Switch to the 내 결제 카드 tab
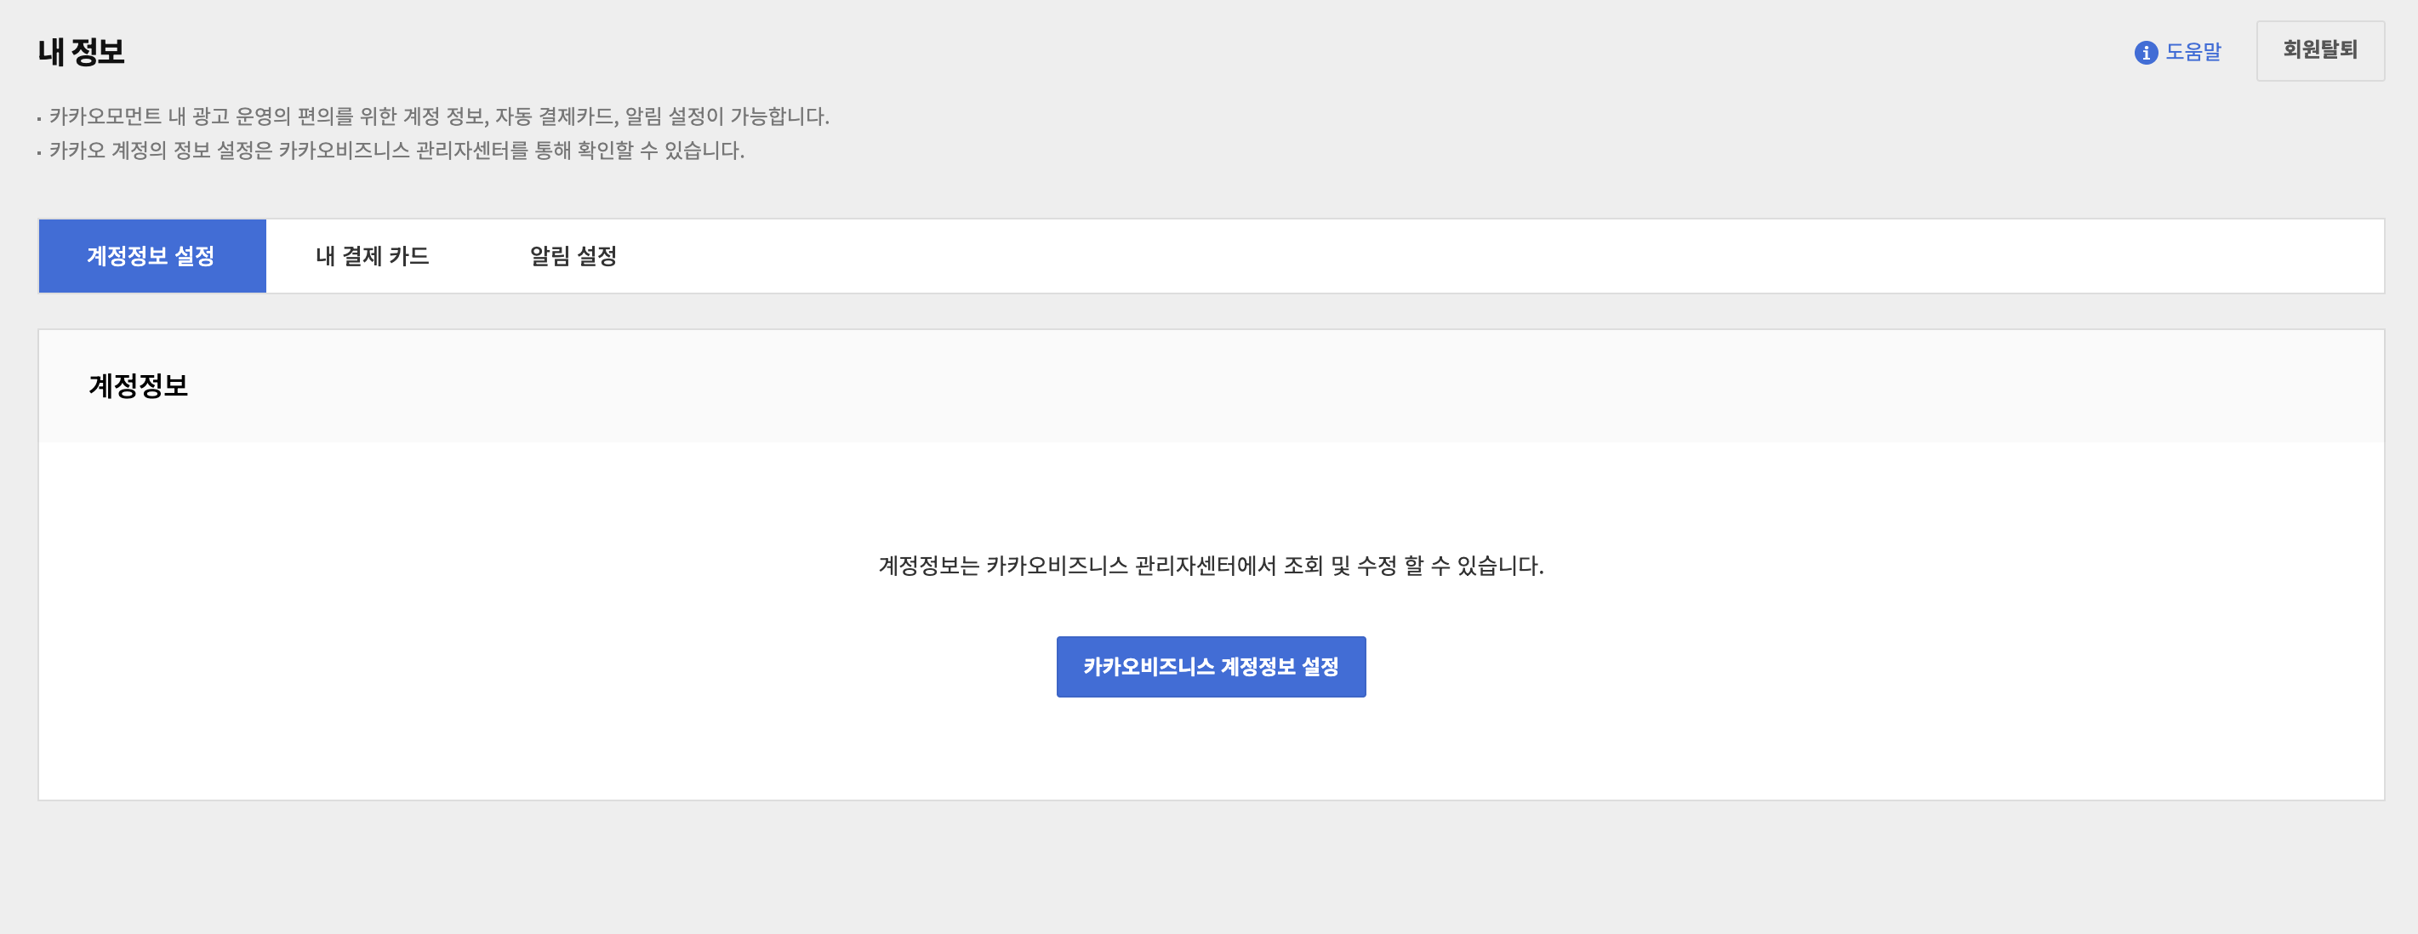 pyautogui.click(x=372, y=256)
